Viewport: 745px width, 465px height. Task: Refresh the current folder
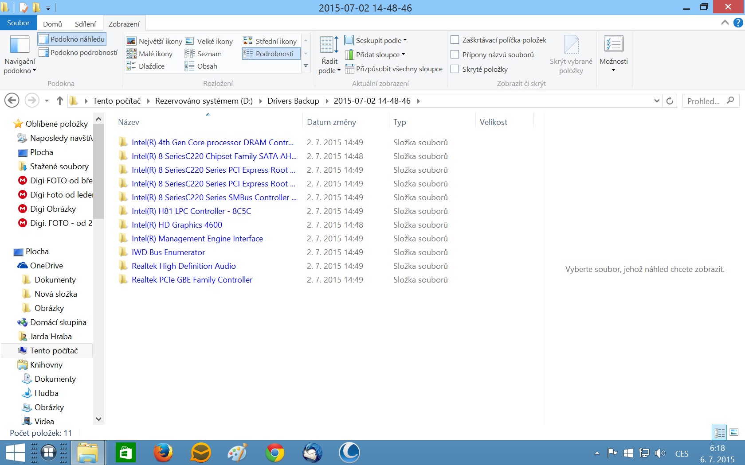[x=670, y=101]
